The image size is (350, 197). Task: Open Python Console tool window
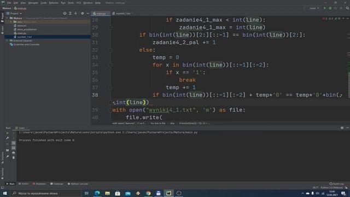coord(78,184)
